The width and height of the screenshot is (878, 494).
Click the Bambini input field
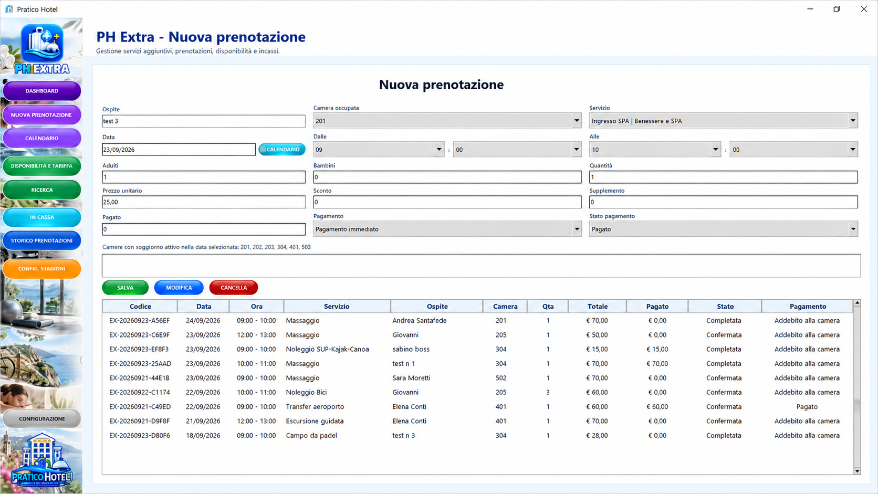click(447, 177)
